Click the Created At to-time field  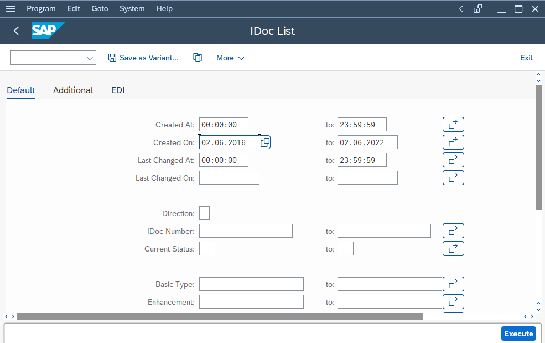click(362, 125)
